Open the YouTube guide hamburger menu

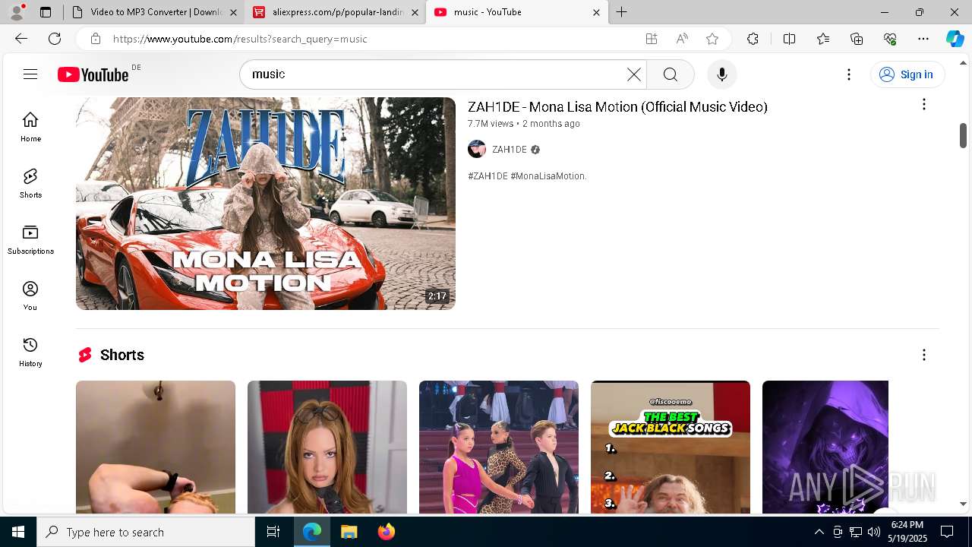(x=30, y=74)
